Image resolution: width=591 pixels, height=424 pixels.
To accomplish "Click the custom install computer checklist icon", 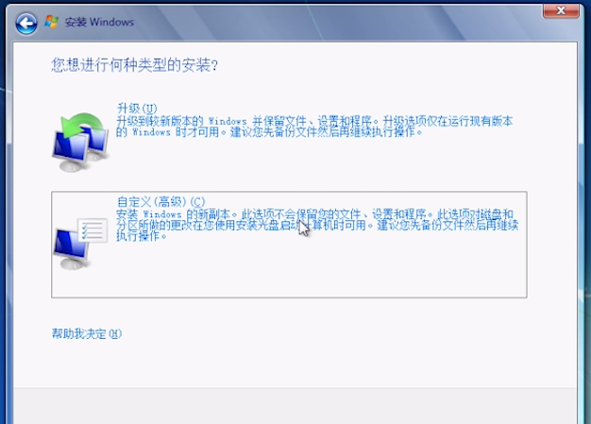I will (x=80, y=244).
